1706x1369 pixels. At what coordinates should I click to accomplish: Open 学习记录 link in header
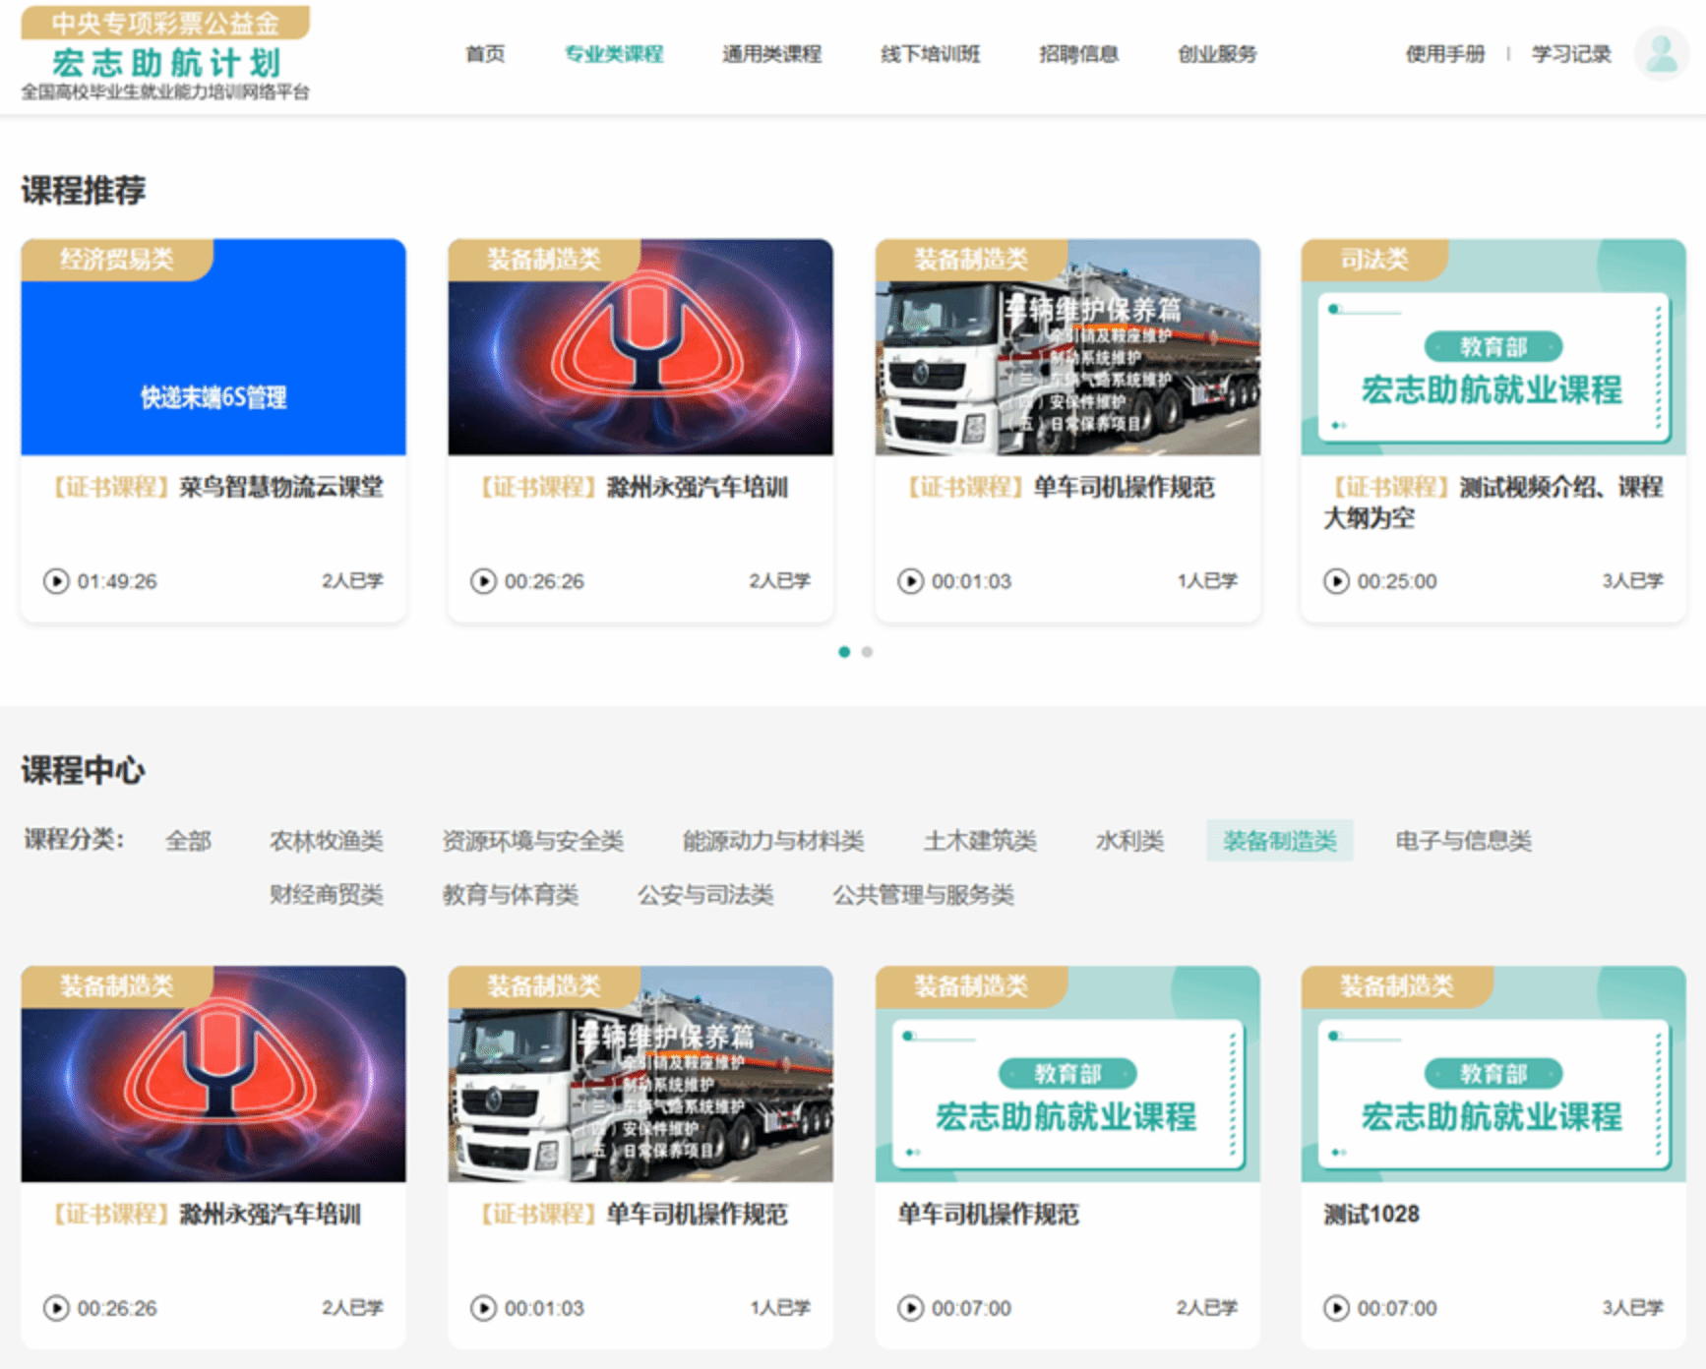click(x=1571, y=54)
